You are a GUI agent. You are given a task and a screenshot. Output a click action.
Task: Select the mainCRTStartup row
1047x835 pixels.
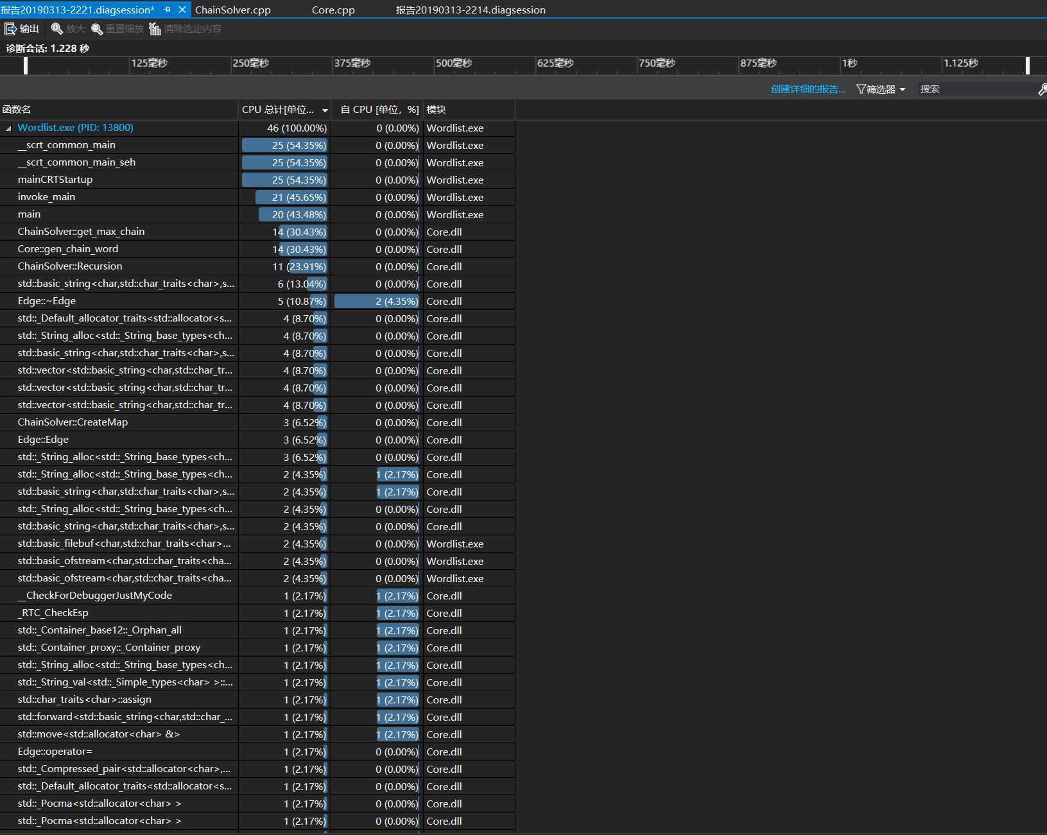tap(257, 180)
